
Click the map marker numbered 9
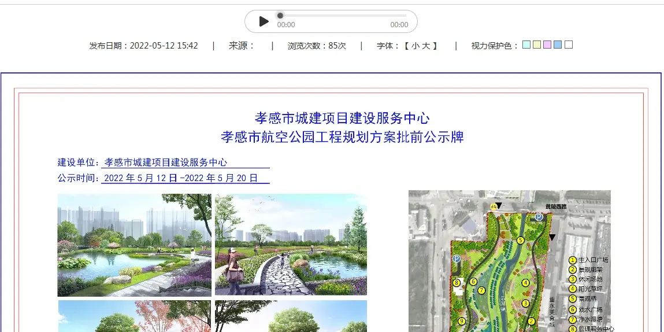[x=462, y=321]
